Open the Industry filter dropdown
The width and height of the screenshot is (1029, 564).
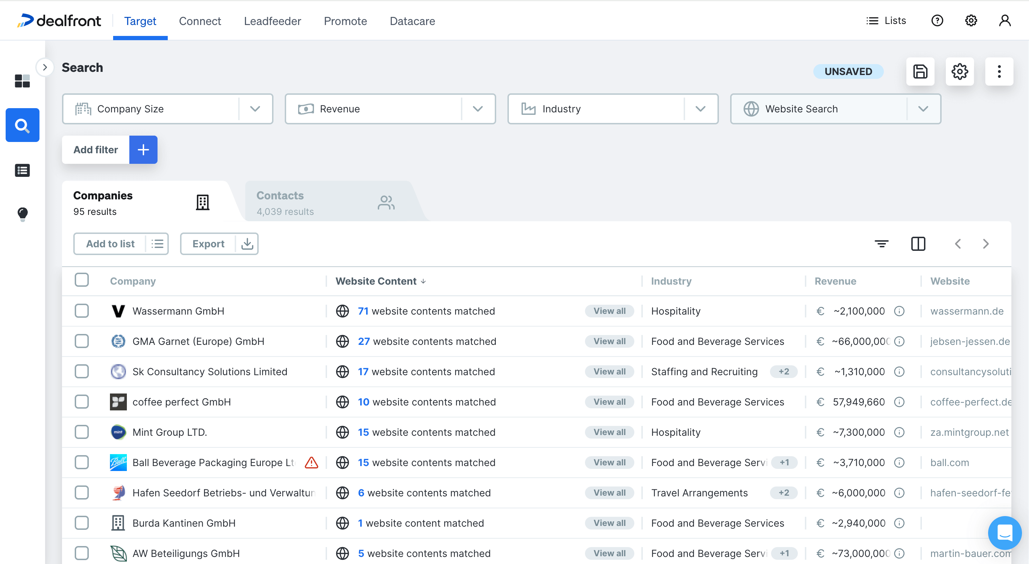700,109
